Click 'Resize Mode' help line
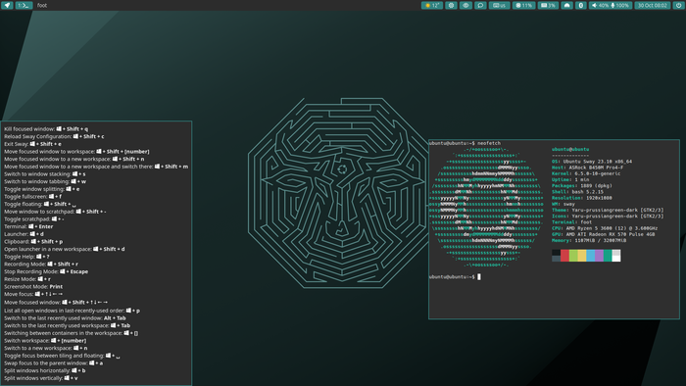The height and width of the screenshot is (386, 686). [x=27, y=279]
